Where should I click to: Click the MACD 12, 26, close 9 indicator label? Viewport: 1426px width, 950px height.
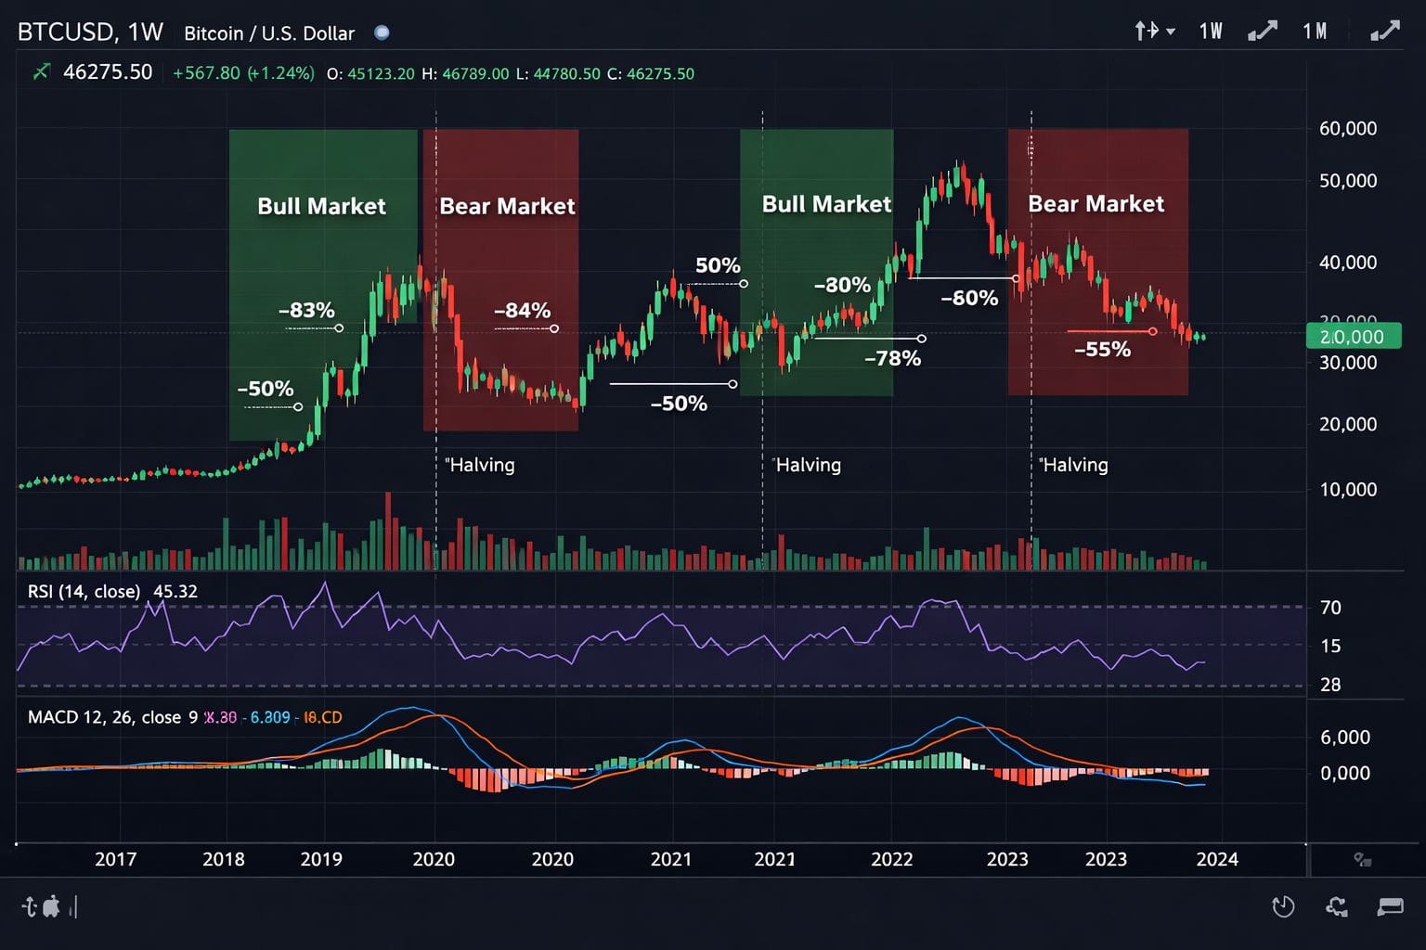click(x=112, y=717)
